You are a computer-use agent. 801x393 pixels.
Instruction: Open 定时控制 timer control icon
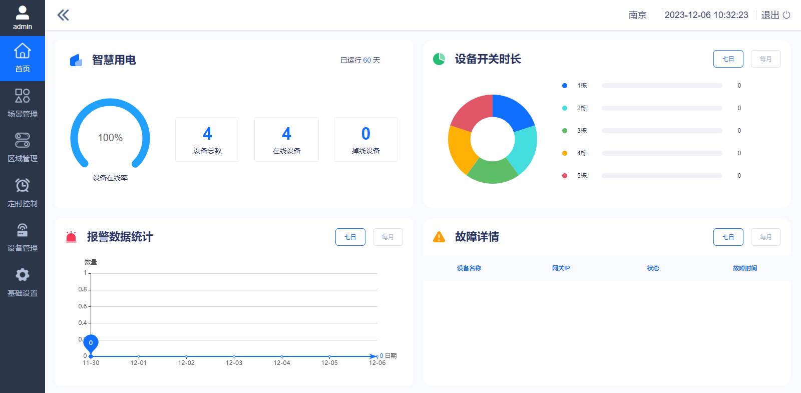point(23,185)
